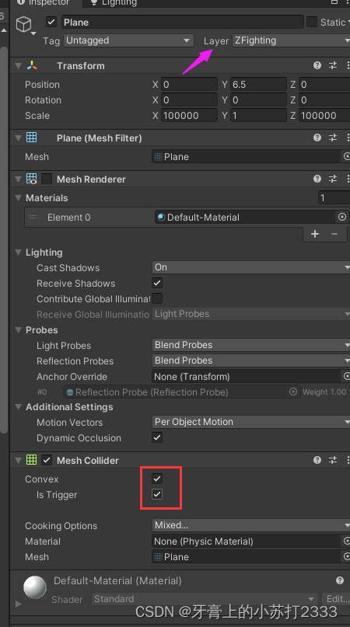This screenshot has width=350, height=627.
Task: Edit Position Y value 6.5
Action: click(x=258, y=85)
